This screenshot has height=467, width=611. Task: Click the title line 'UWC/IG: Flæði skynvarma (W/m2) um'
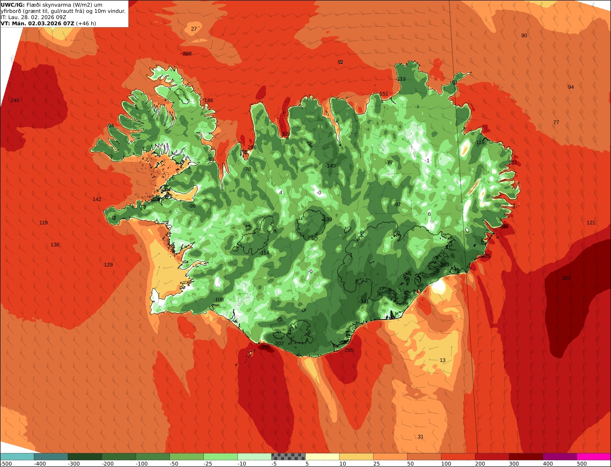[x=52, y=5]
